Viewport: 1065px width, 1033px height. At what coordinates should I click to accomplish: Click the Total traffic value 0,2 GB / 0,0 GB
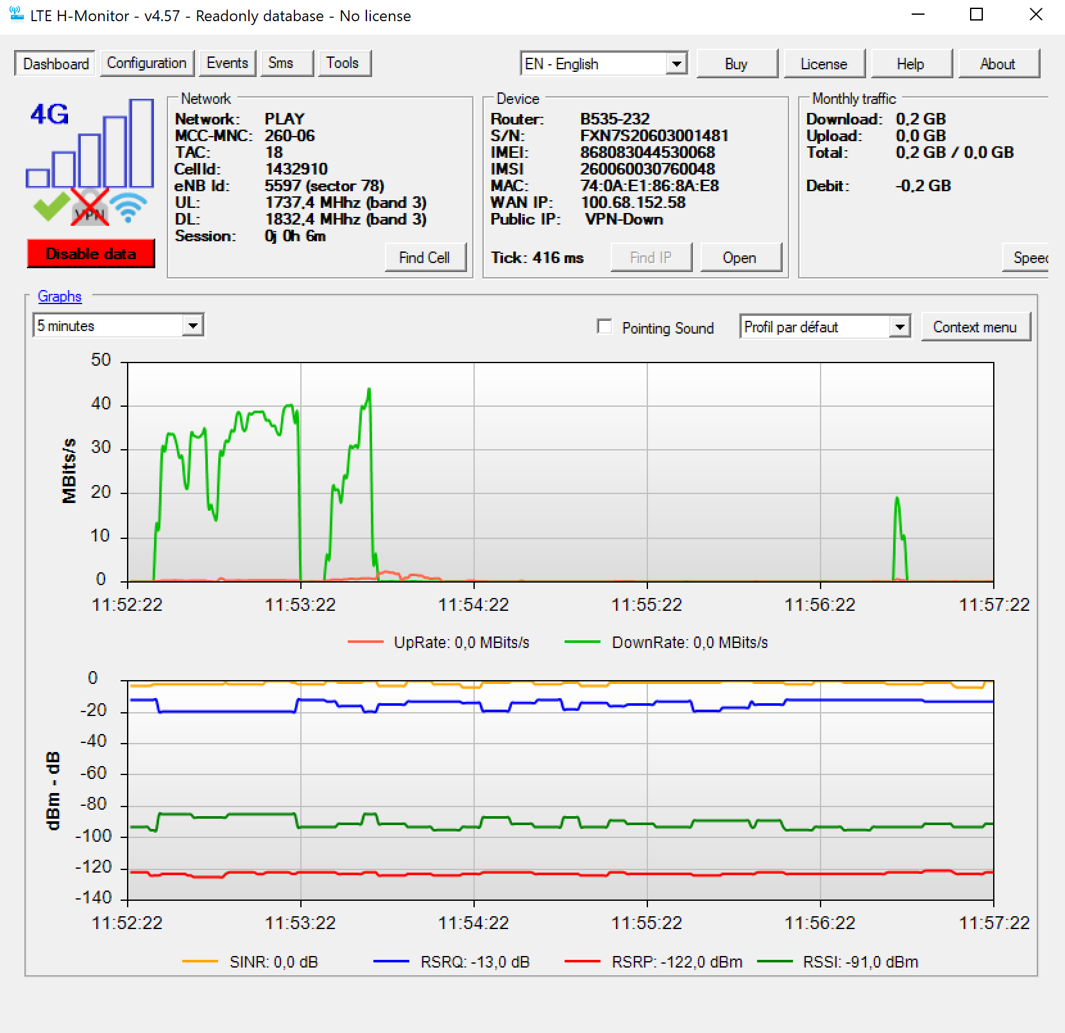(x=955, y=153)
